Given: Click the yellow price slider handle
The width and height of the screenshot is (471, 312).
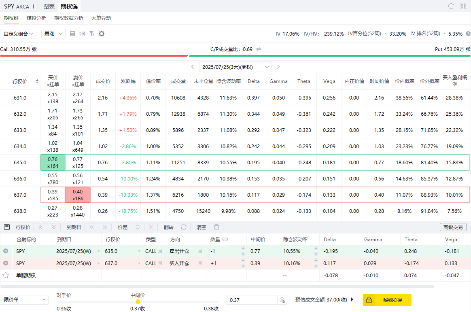Looking at the screenshot, I should click(x=138, y=301).
